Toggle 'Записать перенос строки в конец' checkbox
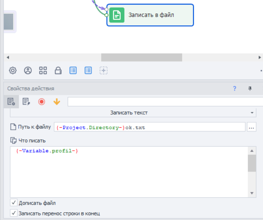Image resolution: width=263 pixels, height=220 pixels. coord(14,213)
